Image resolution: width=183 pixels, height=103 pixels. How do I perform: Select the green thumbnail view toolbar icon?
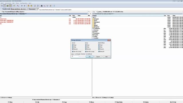pos(7,6)
